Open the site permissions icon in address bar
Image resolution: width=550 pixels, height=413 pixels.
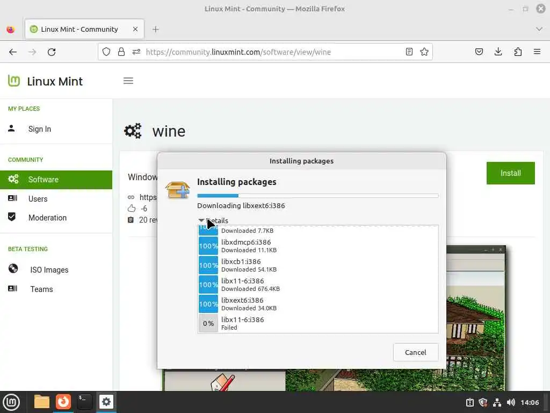(136, 52)
